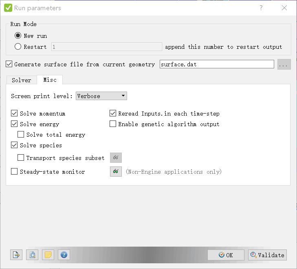
Task: Uncheck Solve energy checkbox
Action: (x=14, y=124)
